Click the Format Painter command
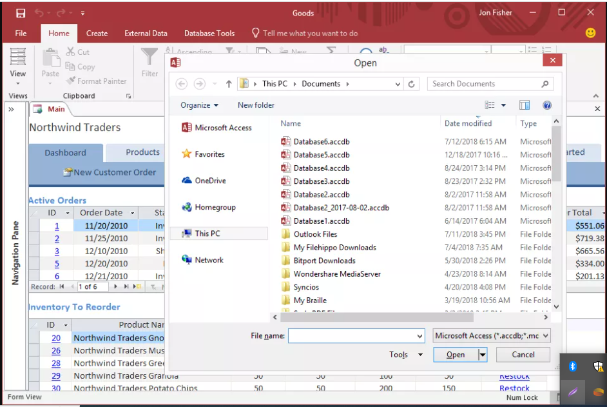The image size is (607, 407). tap(97, 81)
